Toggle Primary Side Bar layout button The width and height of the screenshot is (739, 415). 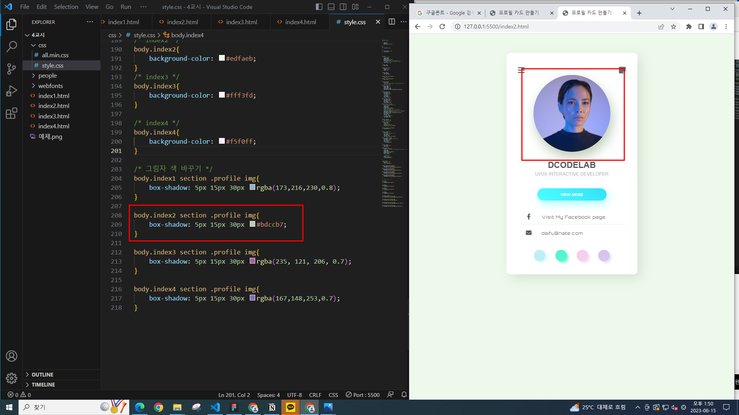click(x=319, y=7)
